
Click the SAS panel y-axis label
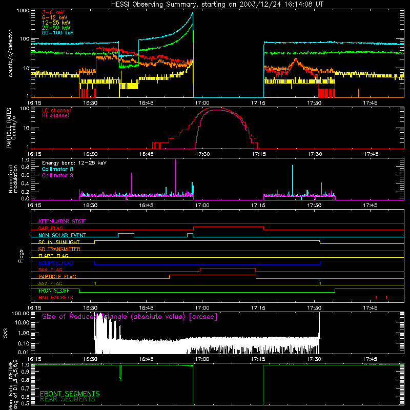[x=6, y=333]
